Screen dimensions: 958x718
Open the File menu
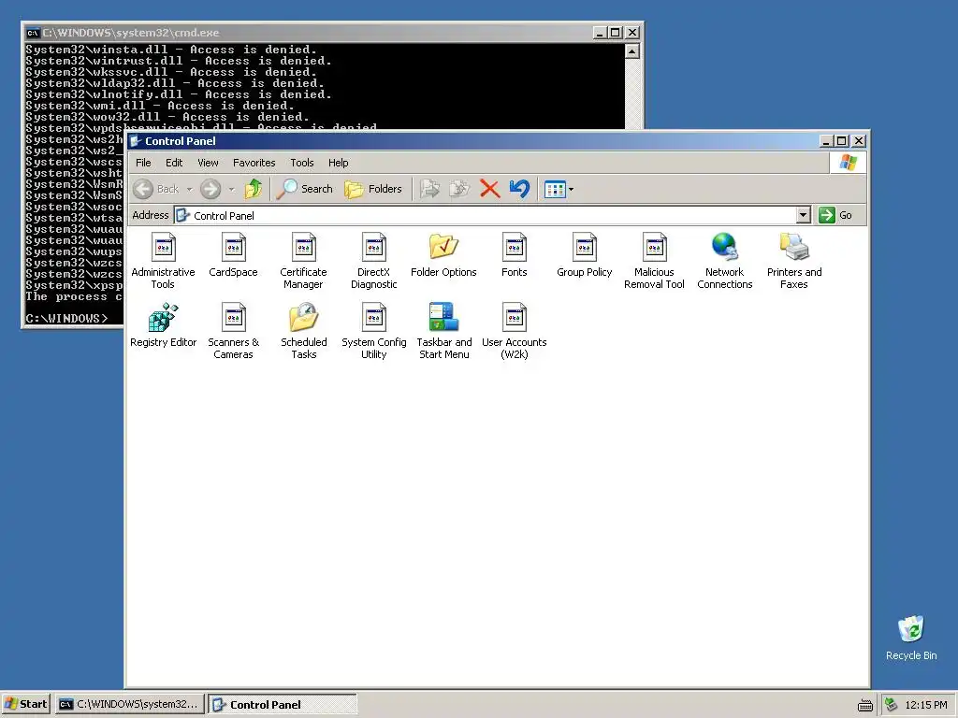[x=143, y=163]
